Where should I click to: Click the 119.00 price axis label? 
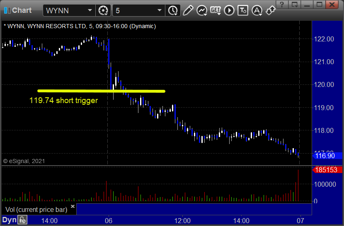(x=324, y=108)
